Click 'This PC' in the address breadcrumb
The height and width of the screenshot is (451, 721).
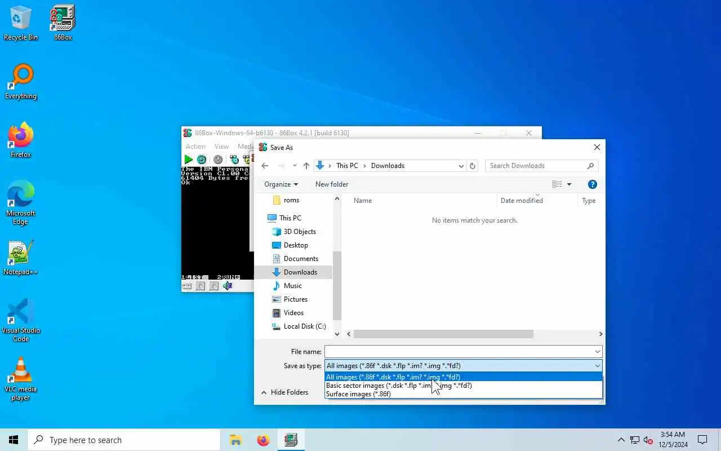tap(347, 166)
